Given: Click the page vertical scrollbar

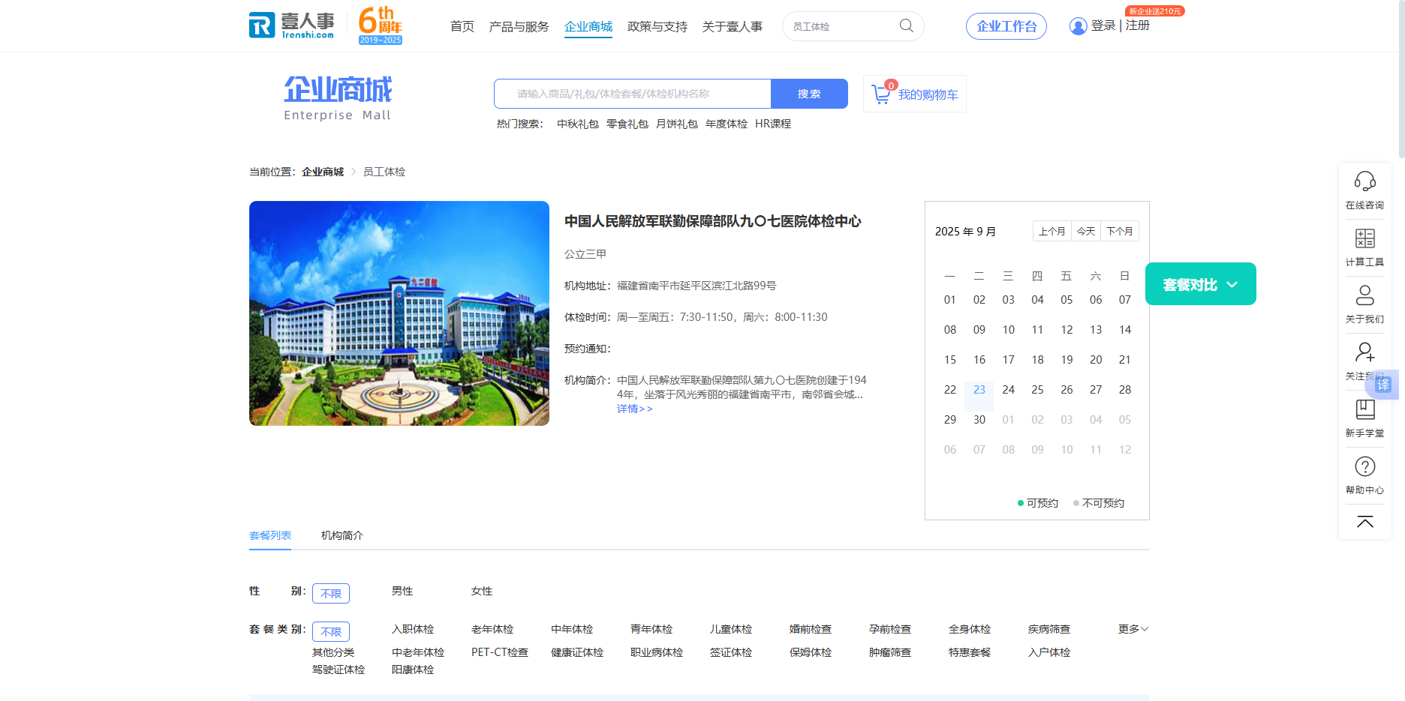Looking at the screenshot, I should (x=1400, y=79).
